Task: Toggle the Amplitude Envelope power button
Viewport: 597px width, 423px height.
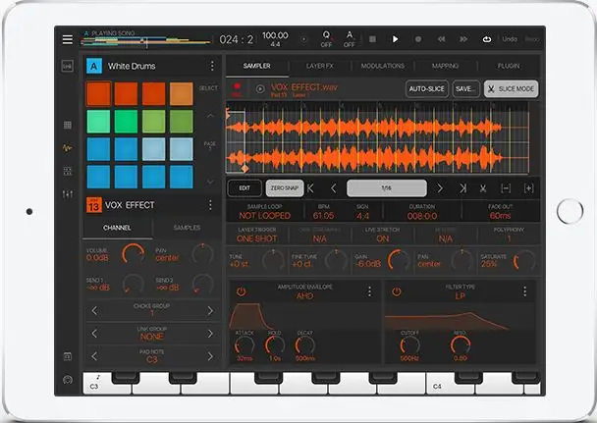Action: pos(242,291)
